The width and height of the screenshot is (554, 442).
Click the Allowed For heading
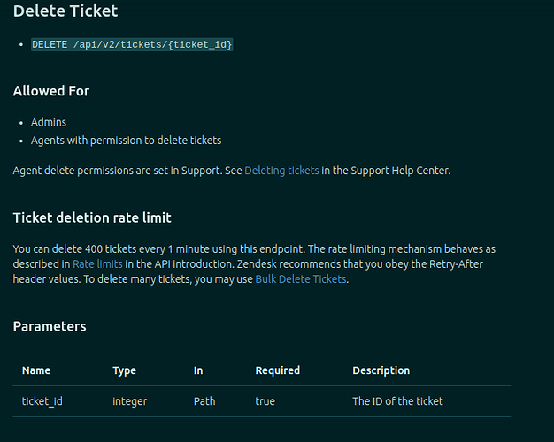[51, 91]
